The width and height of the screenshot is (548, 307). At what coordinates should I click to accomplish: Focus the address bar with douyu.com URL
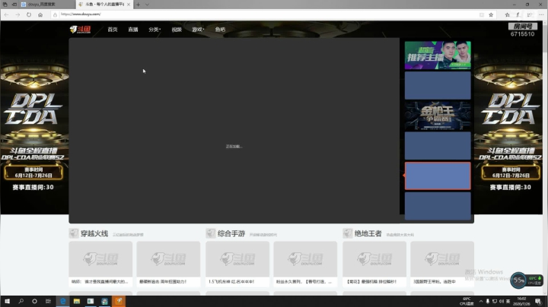coord(266,14)
